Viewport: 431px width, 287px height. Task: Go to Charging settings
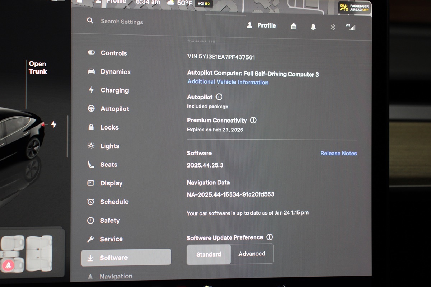pyautogui.click(x=114, y=90)
